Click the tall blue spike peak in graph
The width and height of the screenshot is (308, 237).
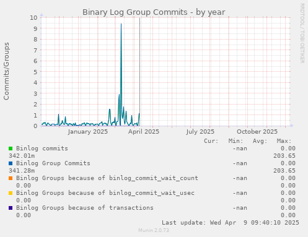tap(121, 24)
